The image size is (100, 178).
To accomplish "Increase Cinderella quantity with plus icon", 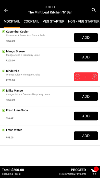I will click(x=94, y=77).
